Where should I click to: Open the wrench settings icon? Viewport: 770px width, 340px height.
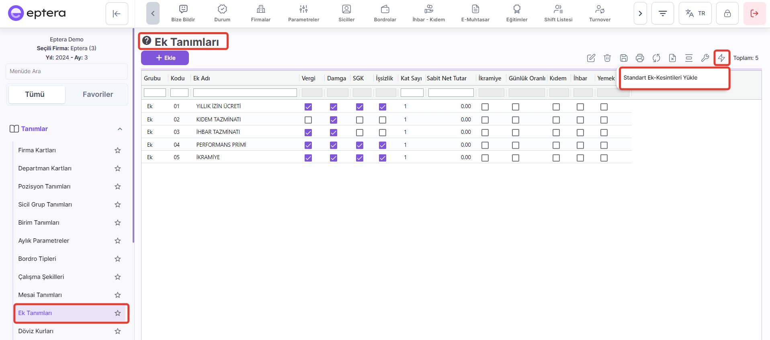[x=705, y=58]
